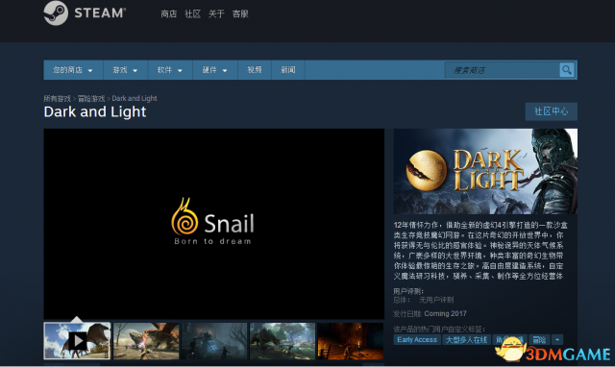Viewport: 615px width, 367px height.
Task: Play the trailer from the first thumbnail
Action: coord(77,341)
